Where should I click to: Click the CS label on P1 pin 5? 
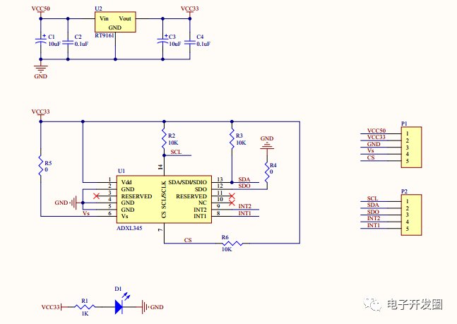(x=371, y=157)
